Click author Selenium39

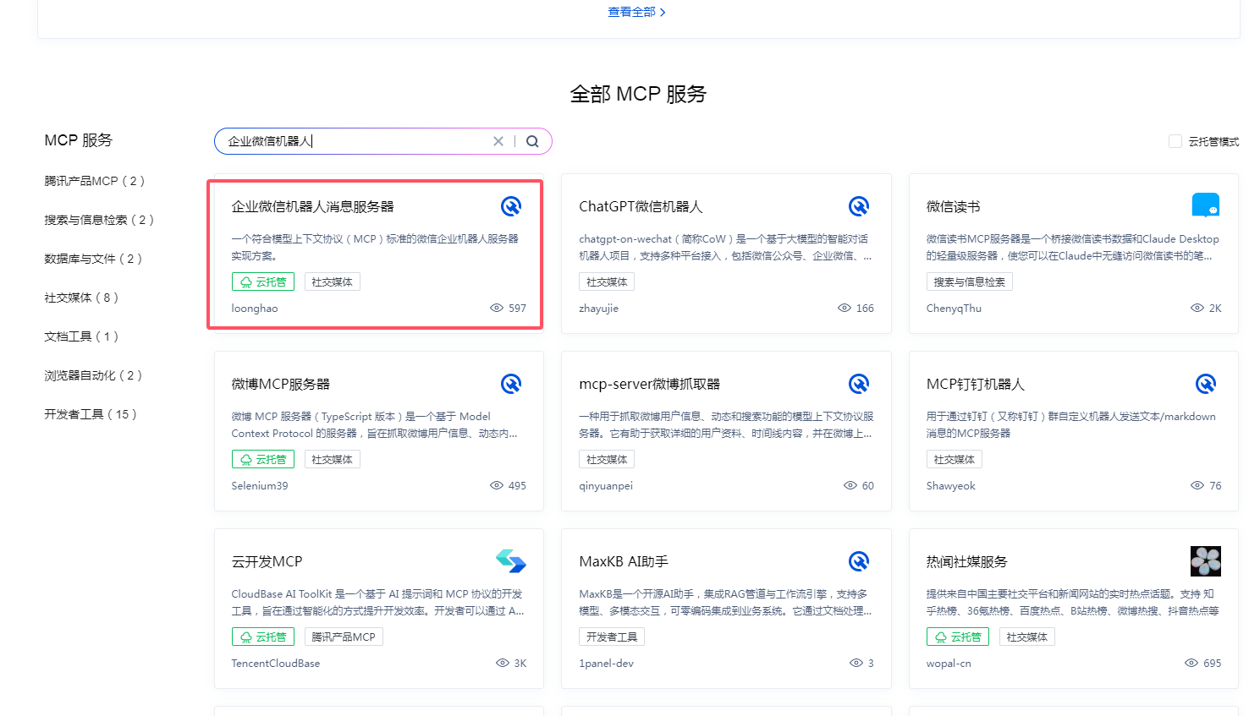tap(260, 486)
